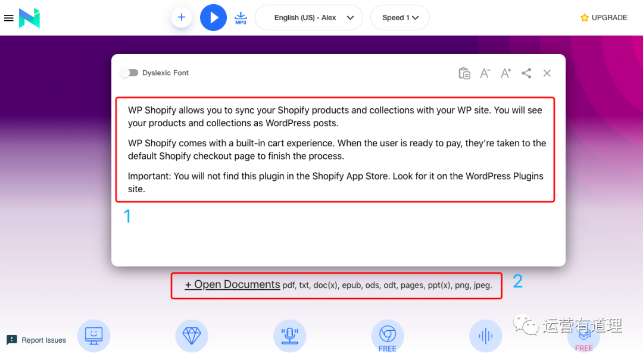Play the text with the blue play button

point(213,17)
